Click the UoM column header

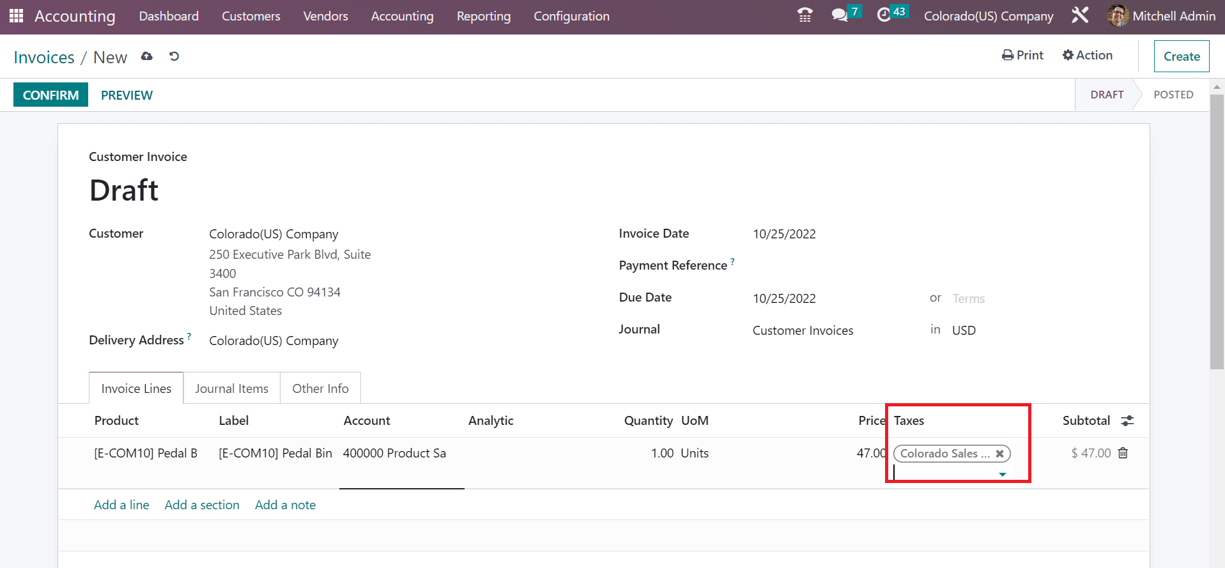point(695,420)
